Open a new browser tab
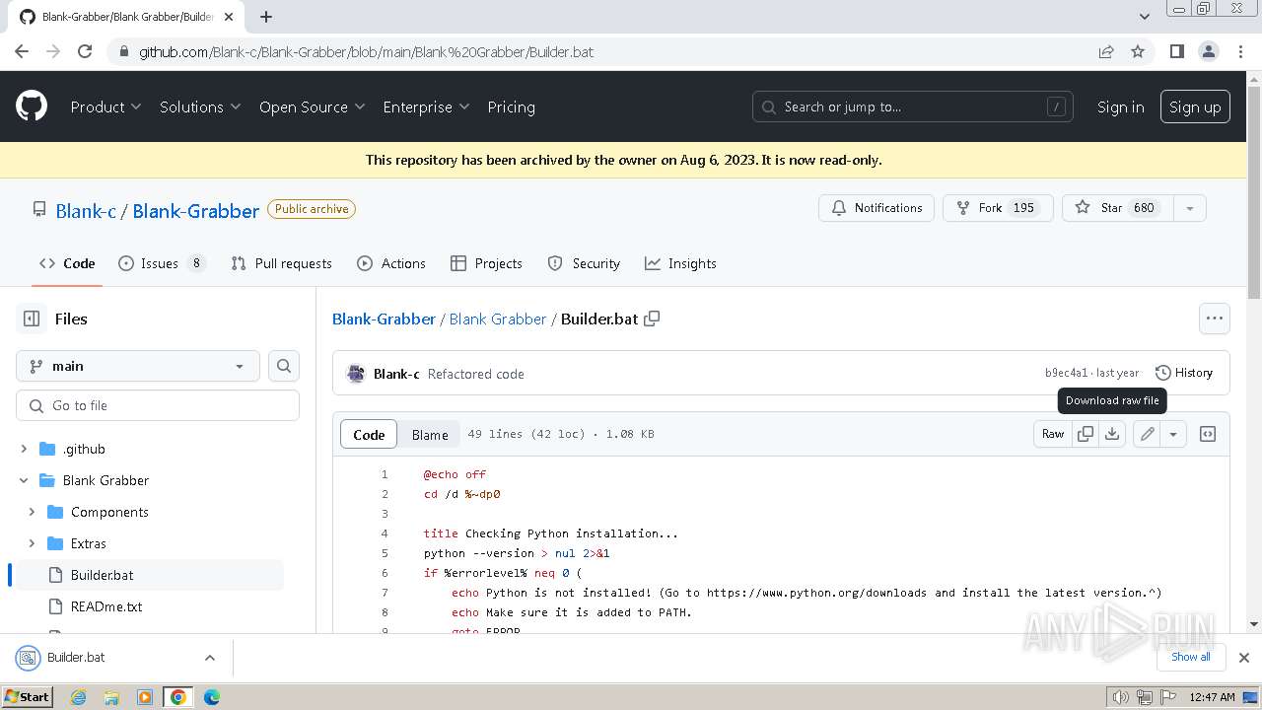 pos(266,17)
